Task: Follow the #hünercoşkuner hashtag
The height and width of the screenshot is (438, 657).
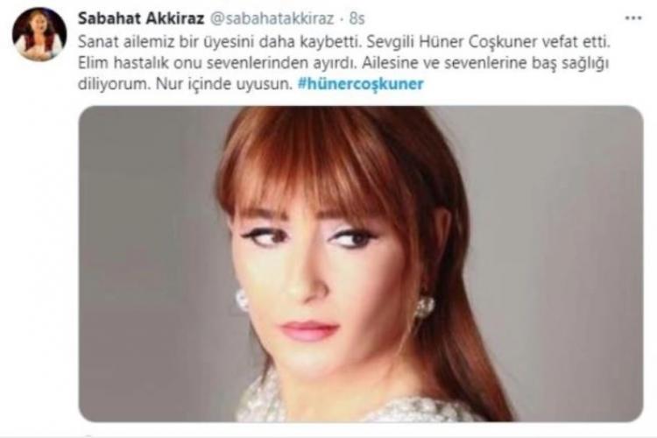Action: (360, 84)
